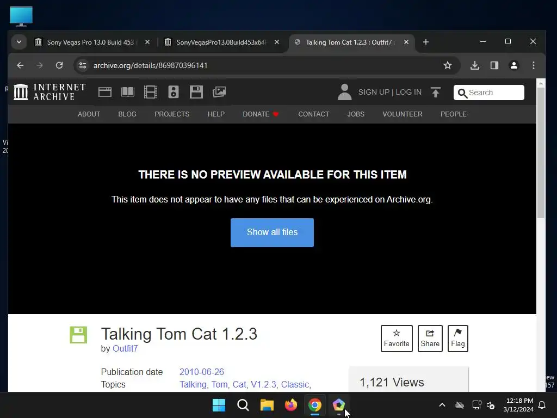
Task: Click the user avatar icon
Action: (x=344, y=92)
